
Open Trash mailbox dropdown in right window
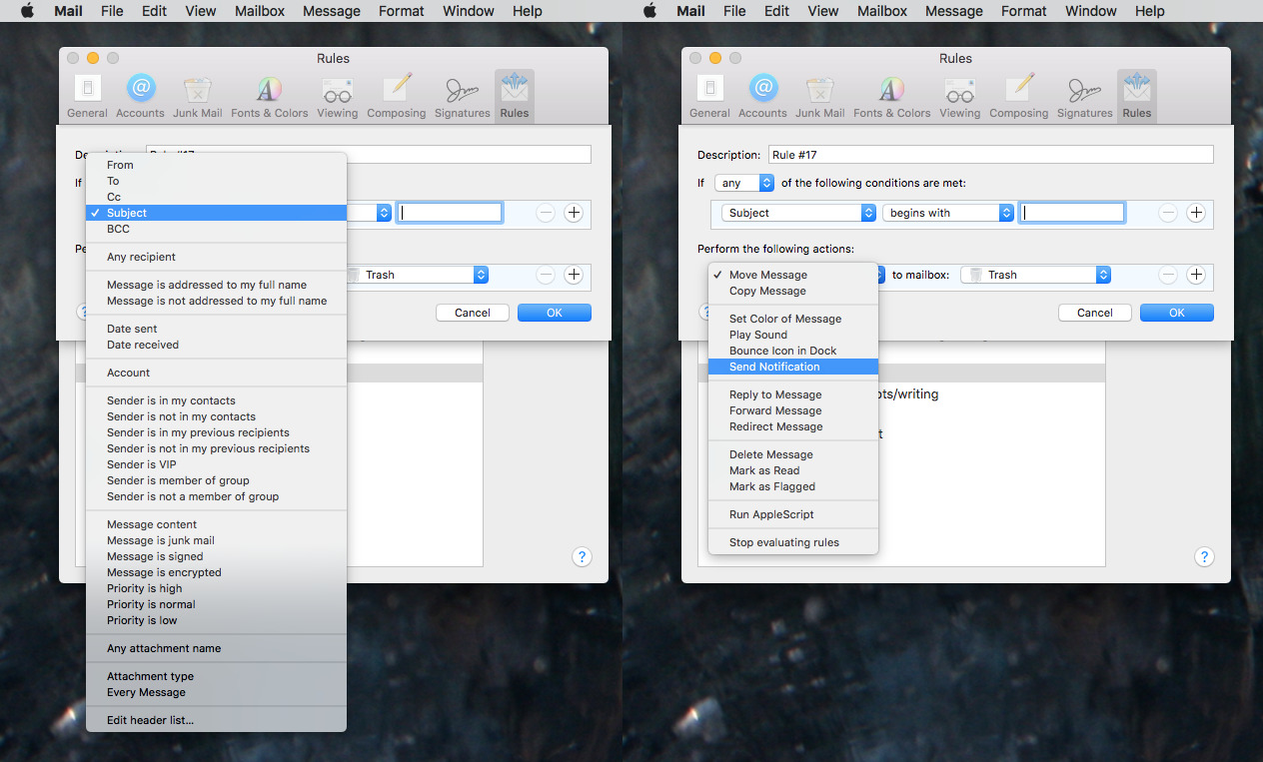(1035, 275)
